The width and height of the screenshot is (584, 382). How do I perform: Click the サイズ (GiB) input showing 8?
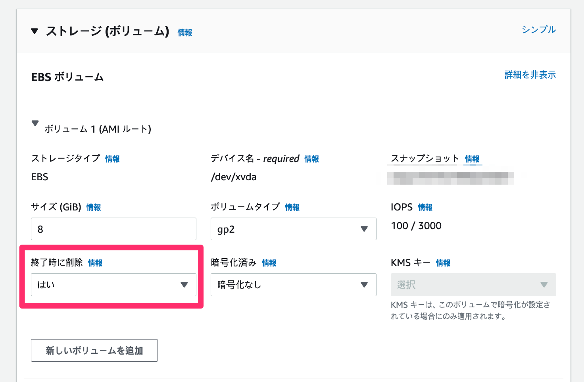click(x=113, y=229)
